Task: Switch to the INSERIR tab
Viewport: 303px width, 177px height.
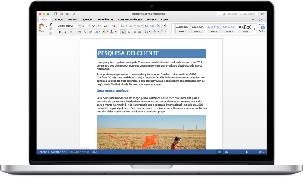Action: click(58, 20)
